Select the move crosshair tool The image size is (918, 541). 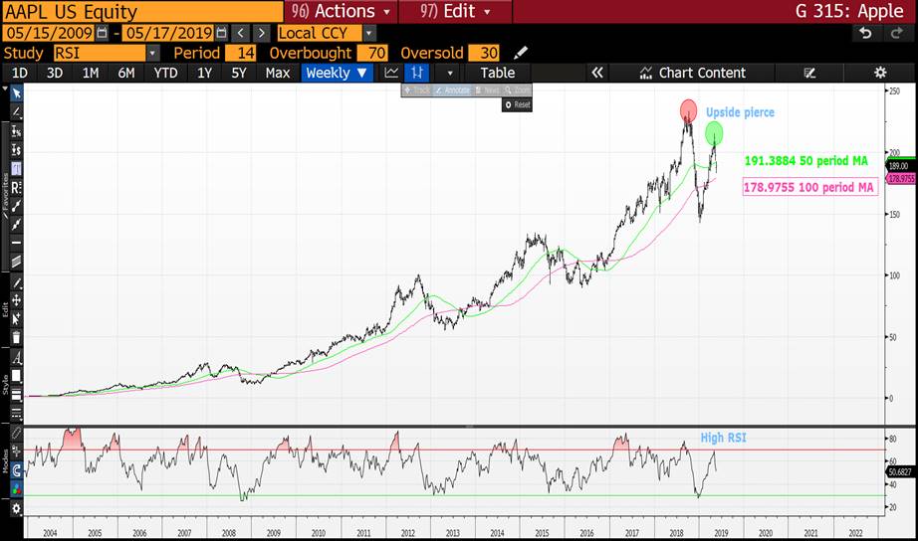[x=16, y=300]
